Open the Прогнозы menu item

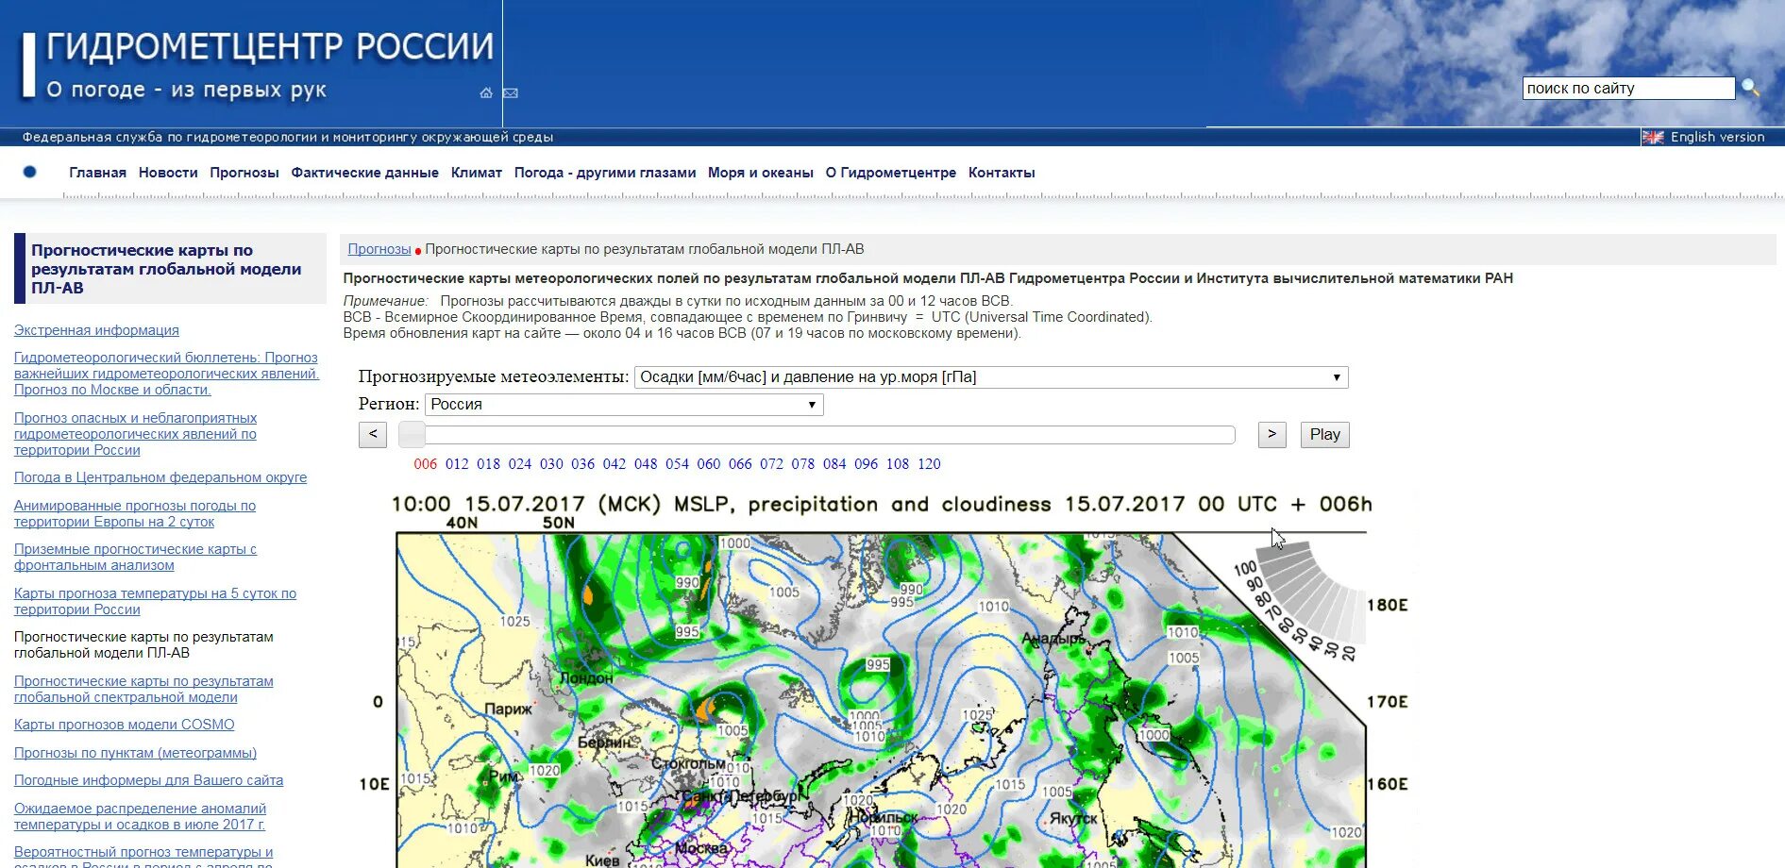coord(244,172)
